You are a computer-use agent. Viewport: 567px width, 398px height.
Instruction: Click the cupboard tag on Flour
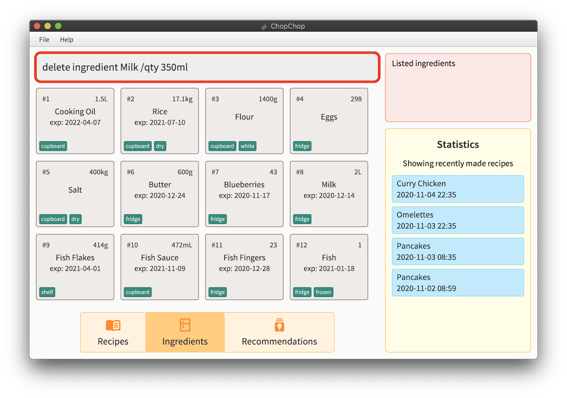coord(222,146)
